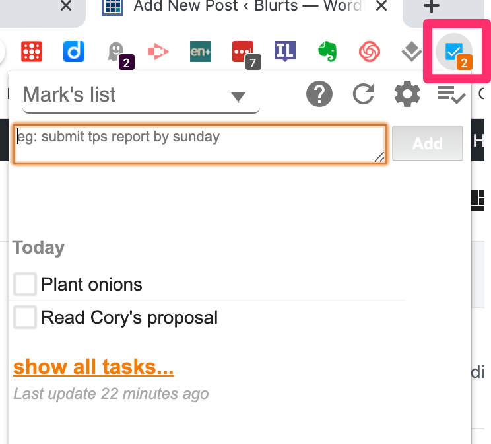Open the settings gear icon

click(407, 94)
